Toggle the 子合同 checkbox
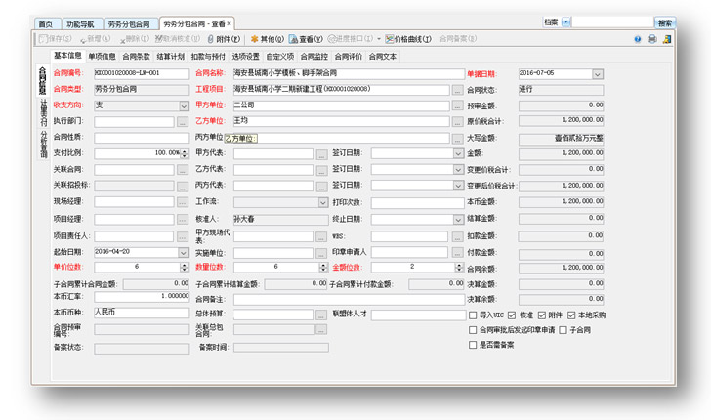The image size is (711, 420). 564,330
